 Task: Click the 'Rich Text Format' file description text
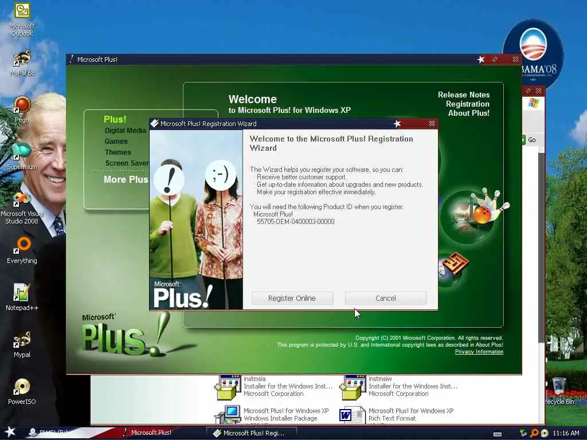tap(392, 418)
